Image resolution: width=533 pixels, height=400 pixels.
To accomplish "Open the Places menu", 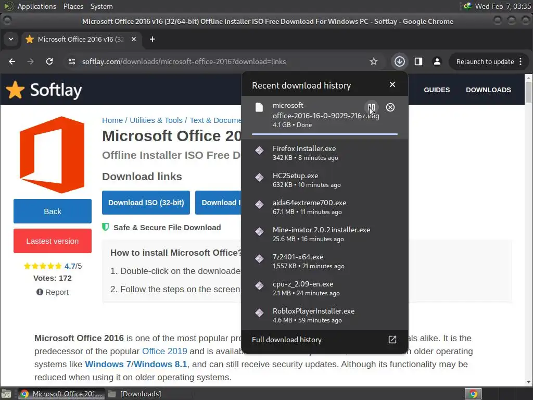I will tap(73, 6).
